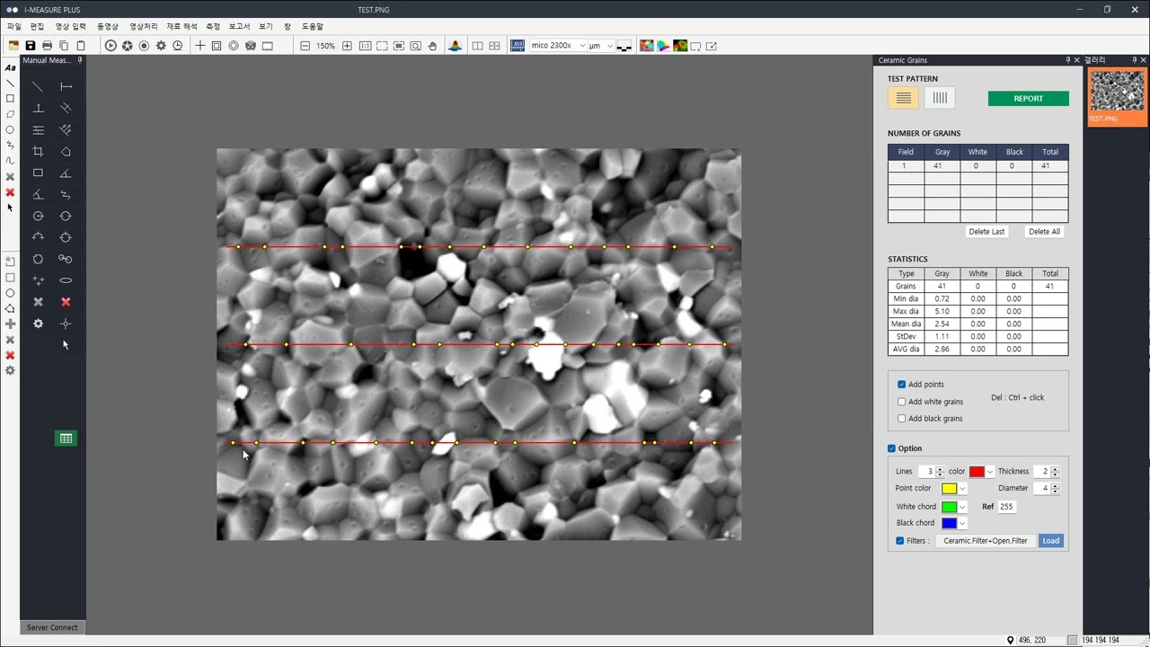Click the print icon in toolbar
This screenshot has height=647, width=1150.
coord(47,46)
